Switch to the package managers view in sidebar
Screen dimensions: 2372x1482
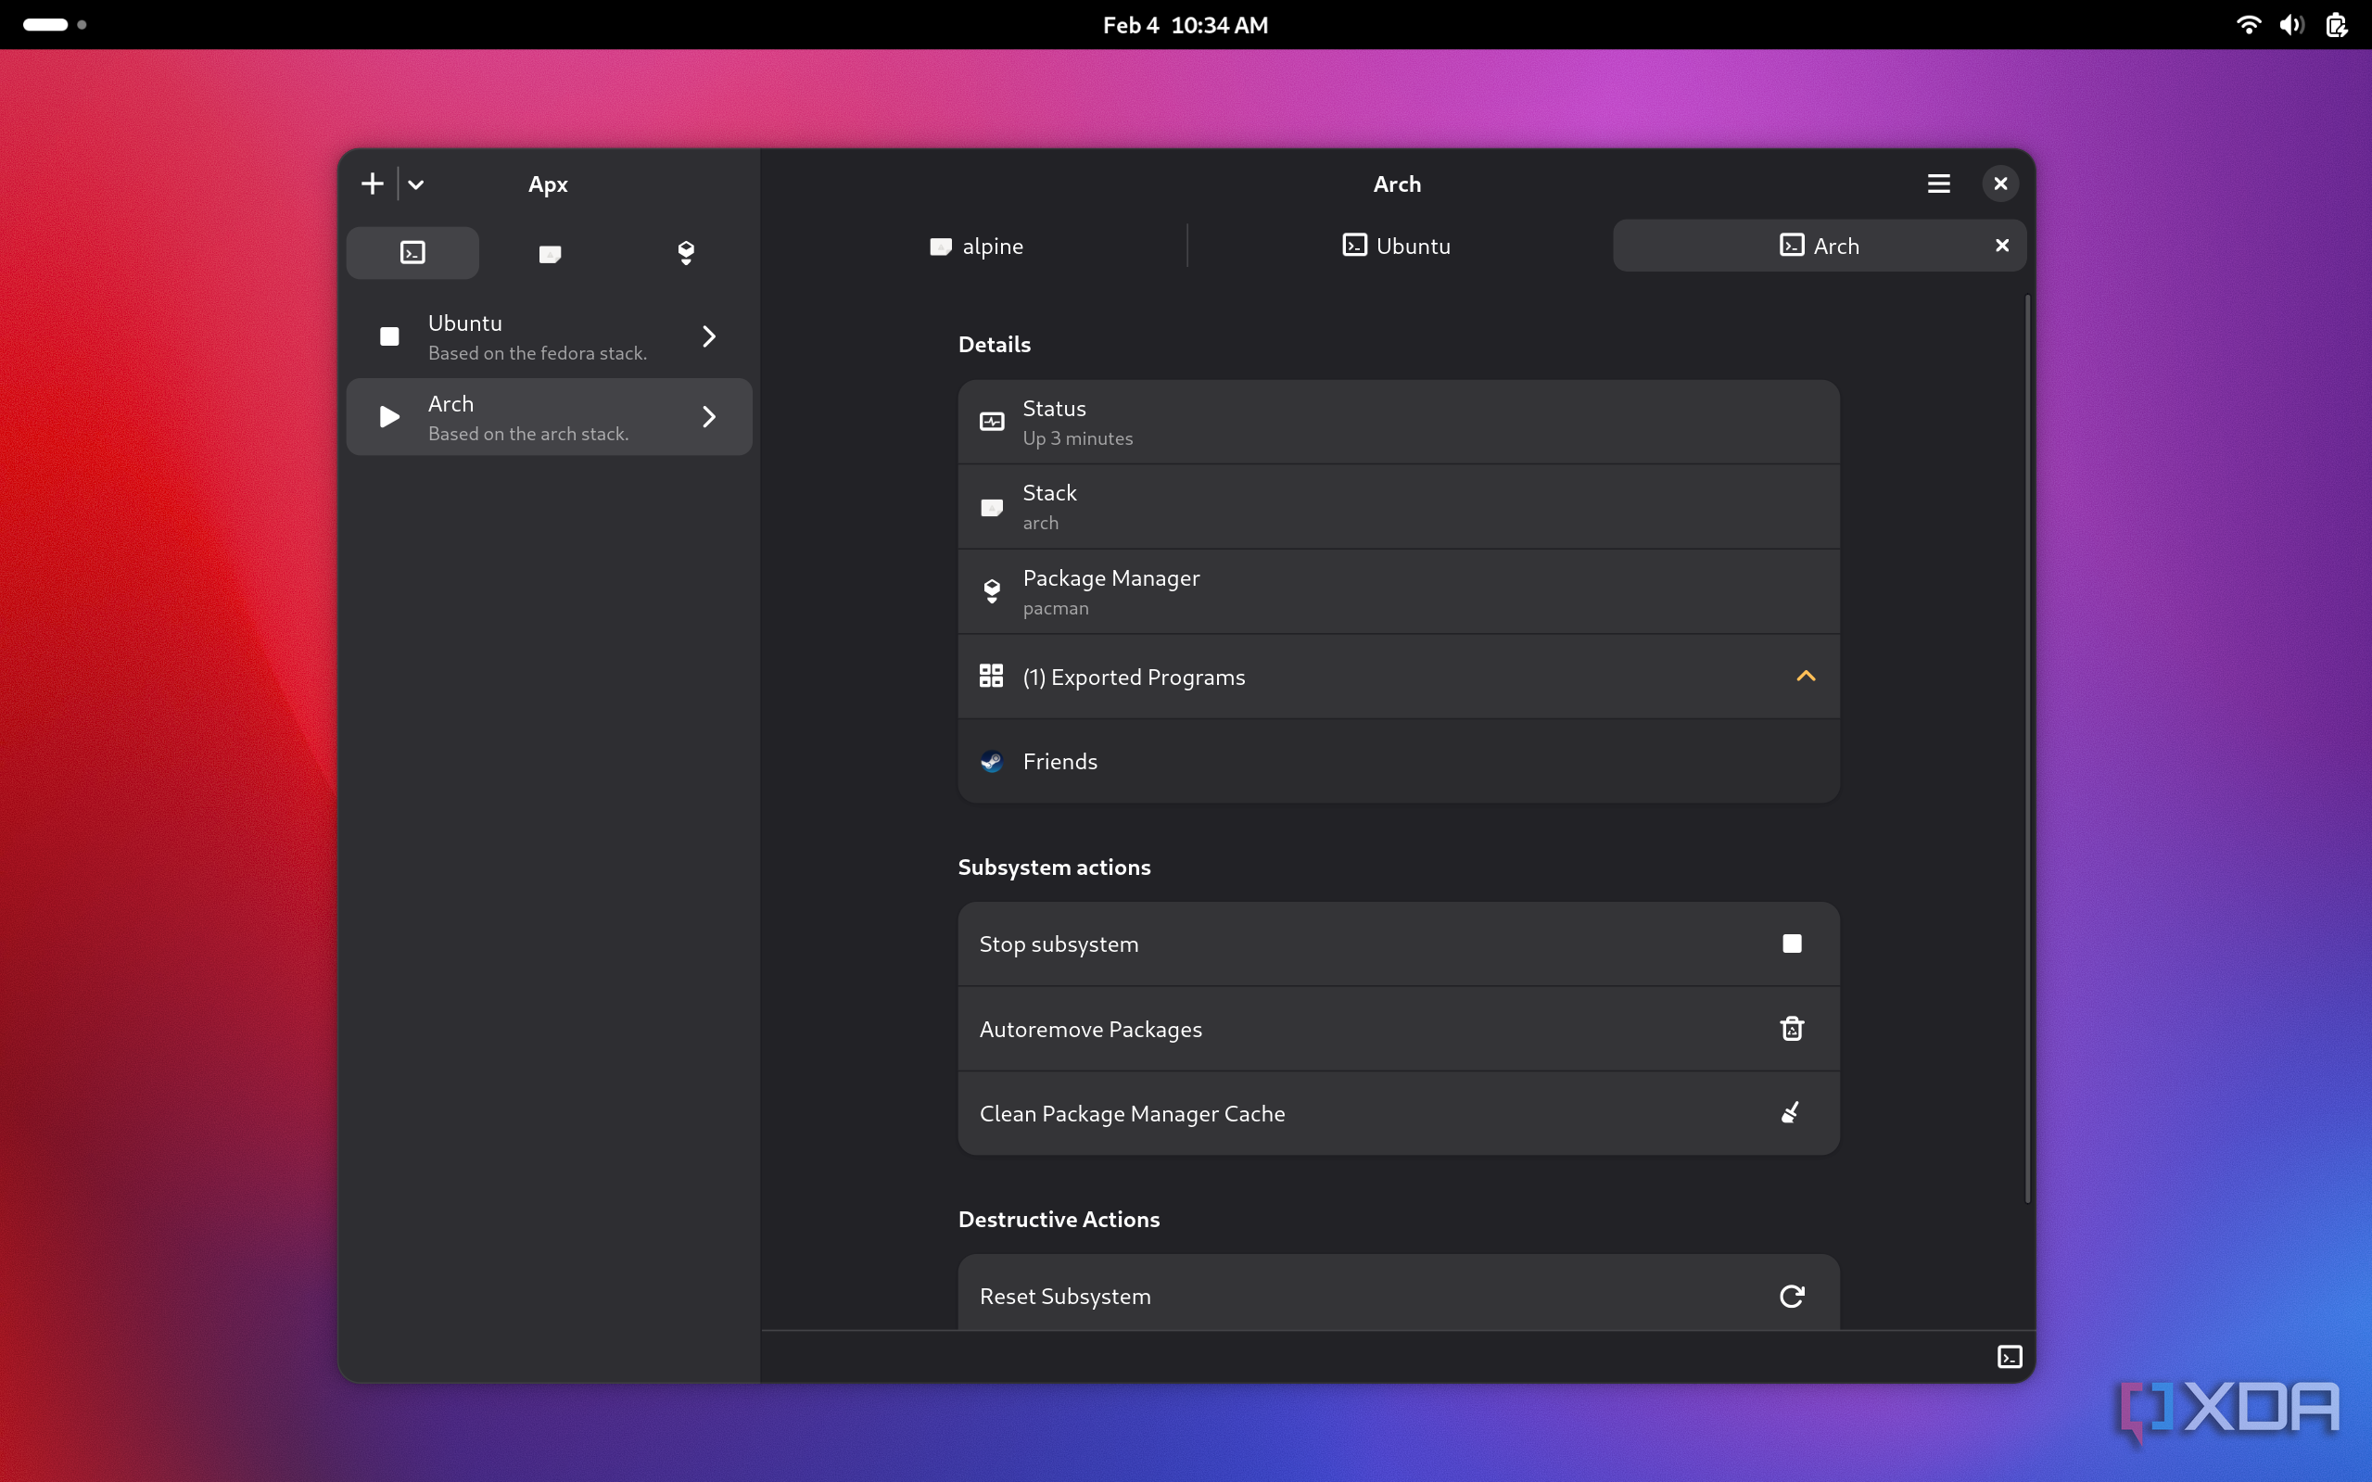(686, 253)
